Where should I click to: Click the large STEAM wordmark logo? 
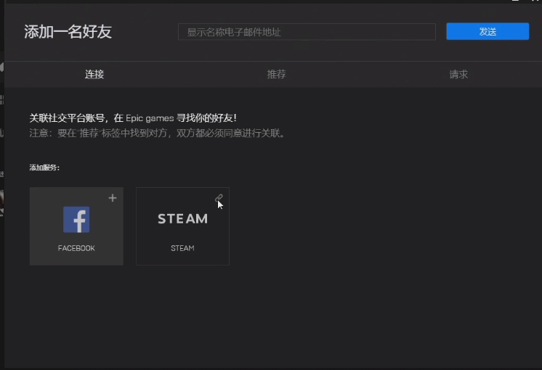[x=182, y=218]
